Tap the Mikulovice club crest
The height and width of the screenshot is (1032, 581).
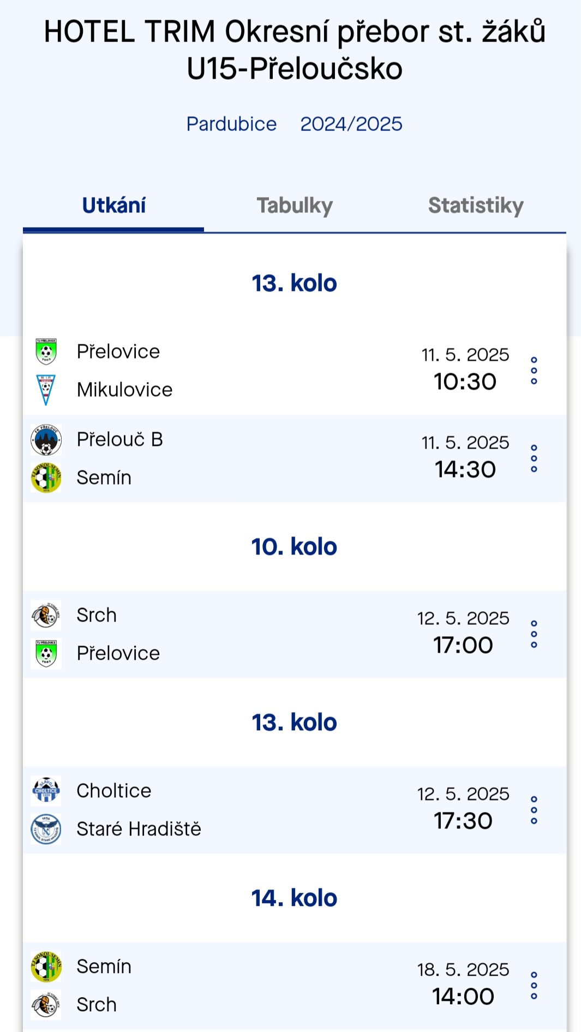click(x=46, y=390)
